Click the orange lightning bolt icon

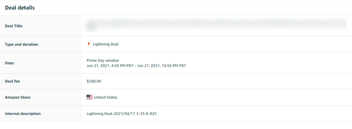(x=89, y=44)
